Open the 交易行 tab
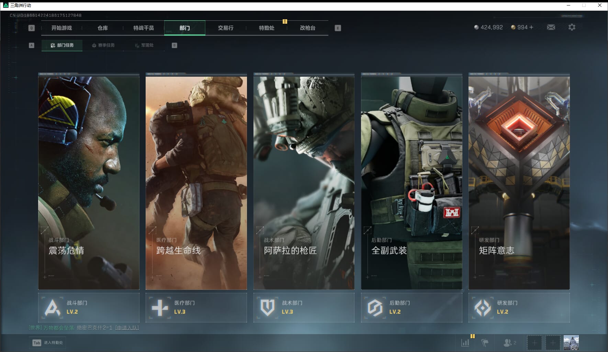The width and height of the screenshot is (608, 352). 225,28
